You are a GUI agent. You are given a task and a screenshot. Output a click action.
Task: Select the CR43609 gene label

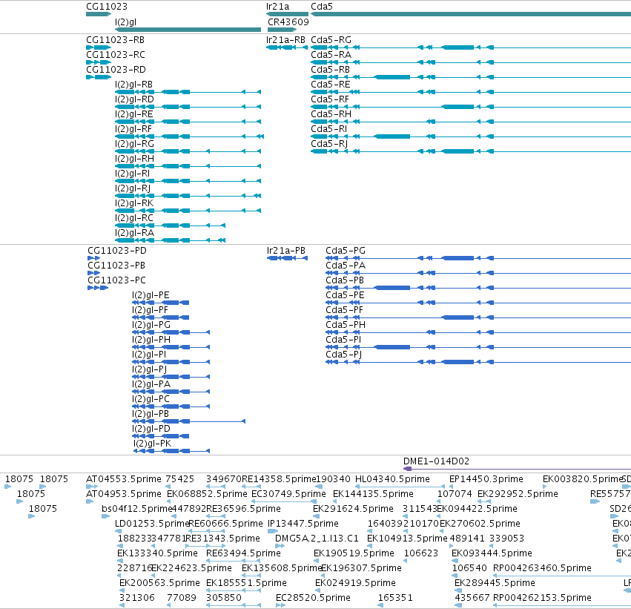pyautogui.click(x=288, y=22)
